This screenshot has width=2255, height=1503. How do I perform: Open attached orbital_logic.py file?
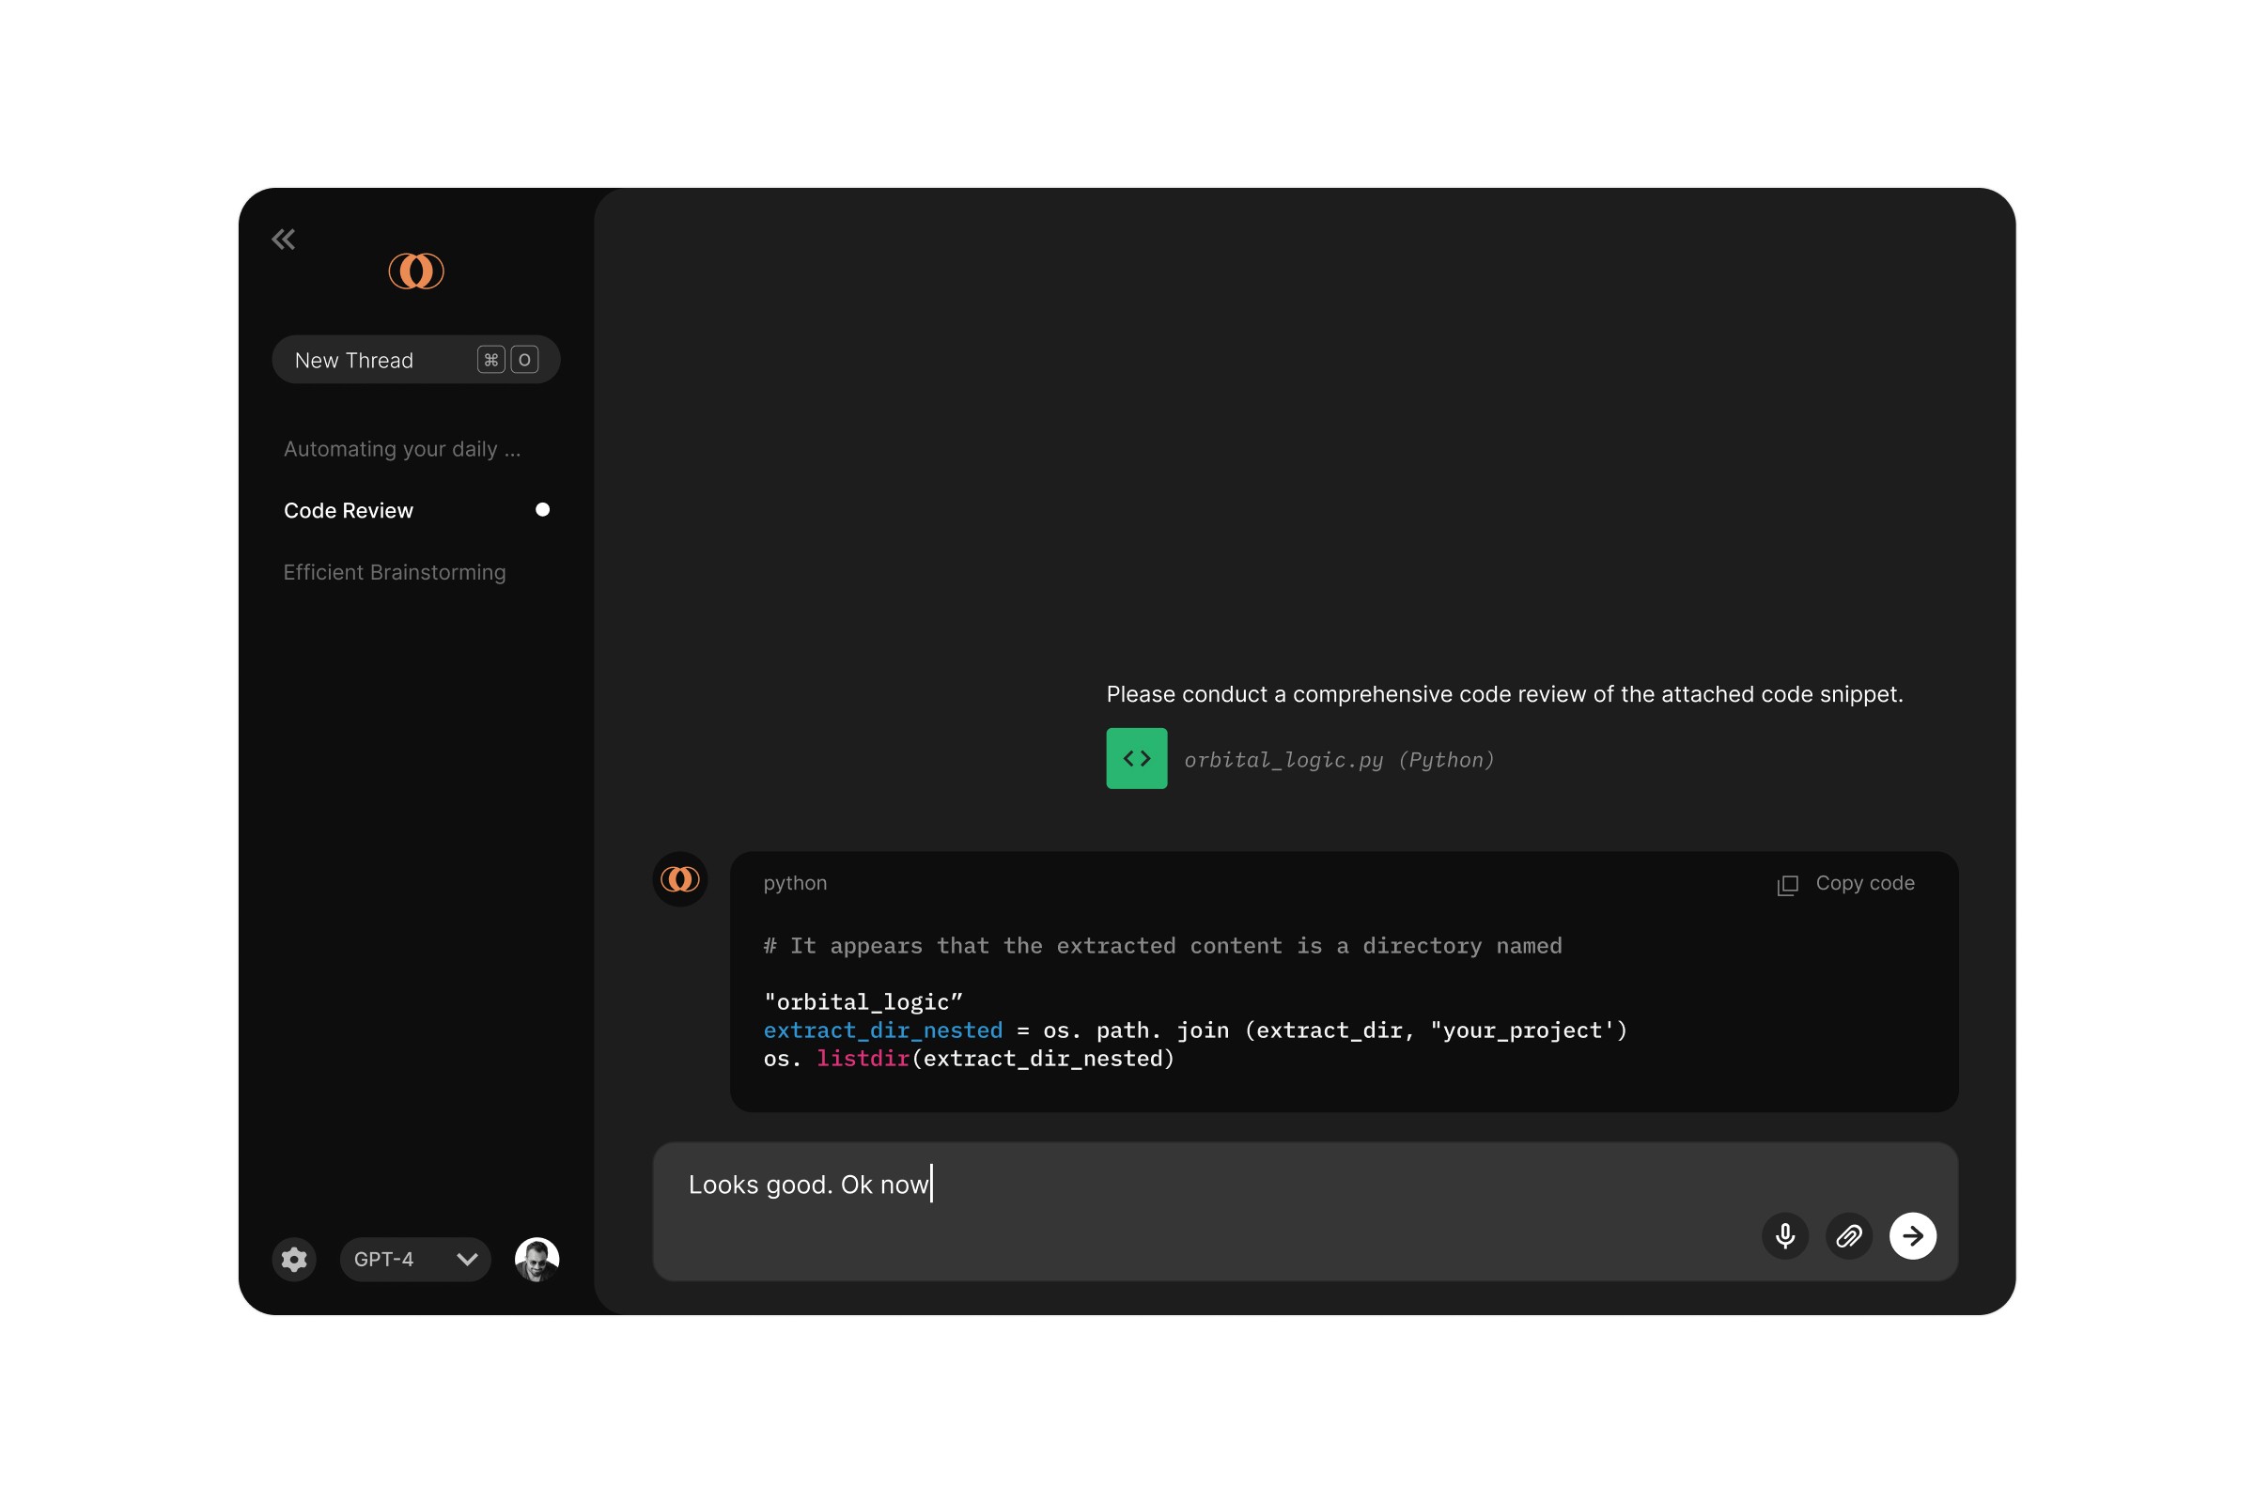pyautogui.click(x=1338, y=760)
